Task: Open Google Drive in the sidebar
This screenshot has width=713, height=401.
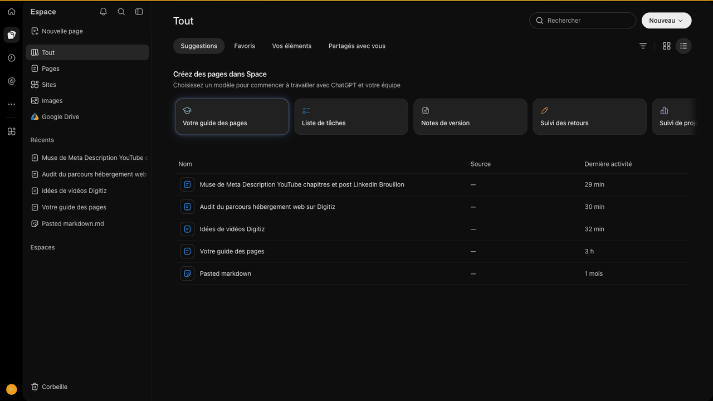Action: click(x=87, y=117)
